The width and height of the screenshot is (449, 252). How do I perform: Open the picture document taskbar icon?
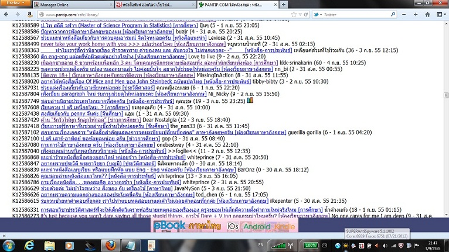151,246
